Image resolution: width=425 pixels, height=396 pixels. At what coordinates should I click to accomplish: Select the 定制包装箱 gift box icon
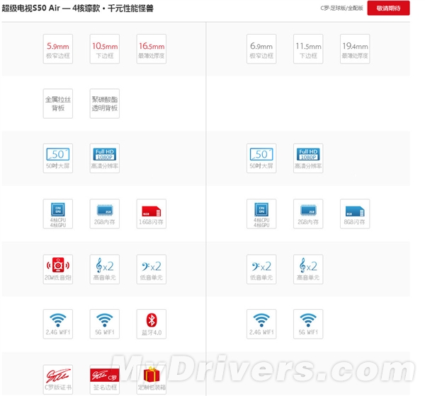152,380
